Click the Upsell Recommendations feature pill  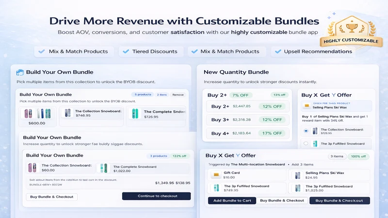coord(314,51)
